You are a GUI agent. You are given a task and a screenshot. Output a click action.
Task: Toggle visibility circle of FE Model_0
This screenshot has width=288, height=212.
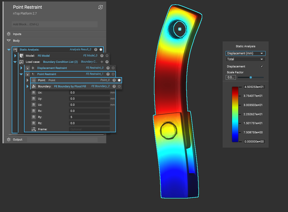tap(107, 56)
